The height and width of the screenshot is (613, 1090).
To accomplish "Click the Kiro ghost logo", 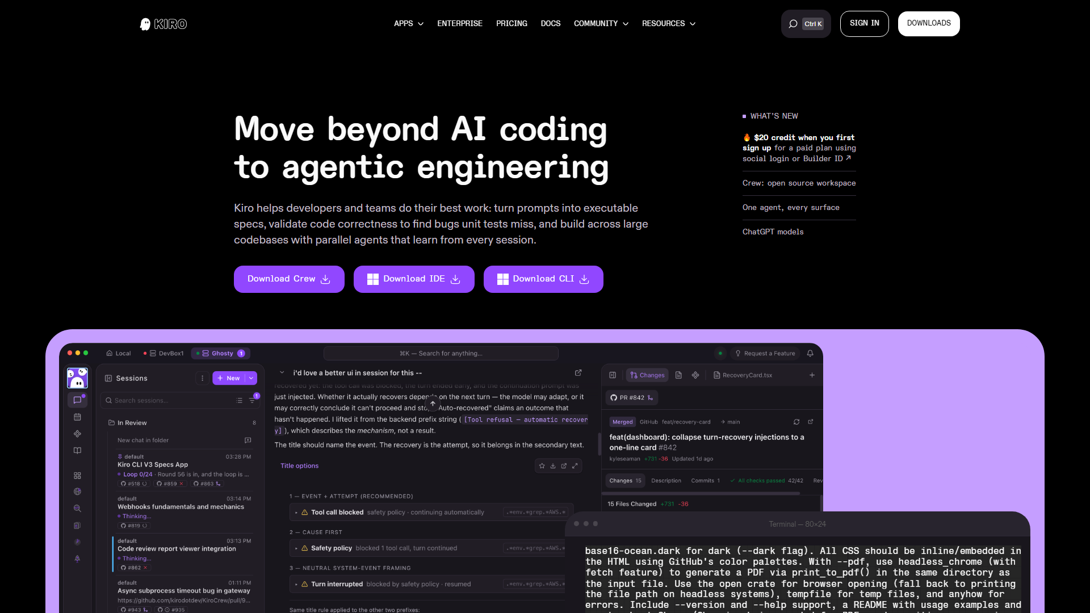I will tap(163, 24).
